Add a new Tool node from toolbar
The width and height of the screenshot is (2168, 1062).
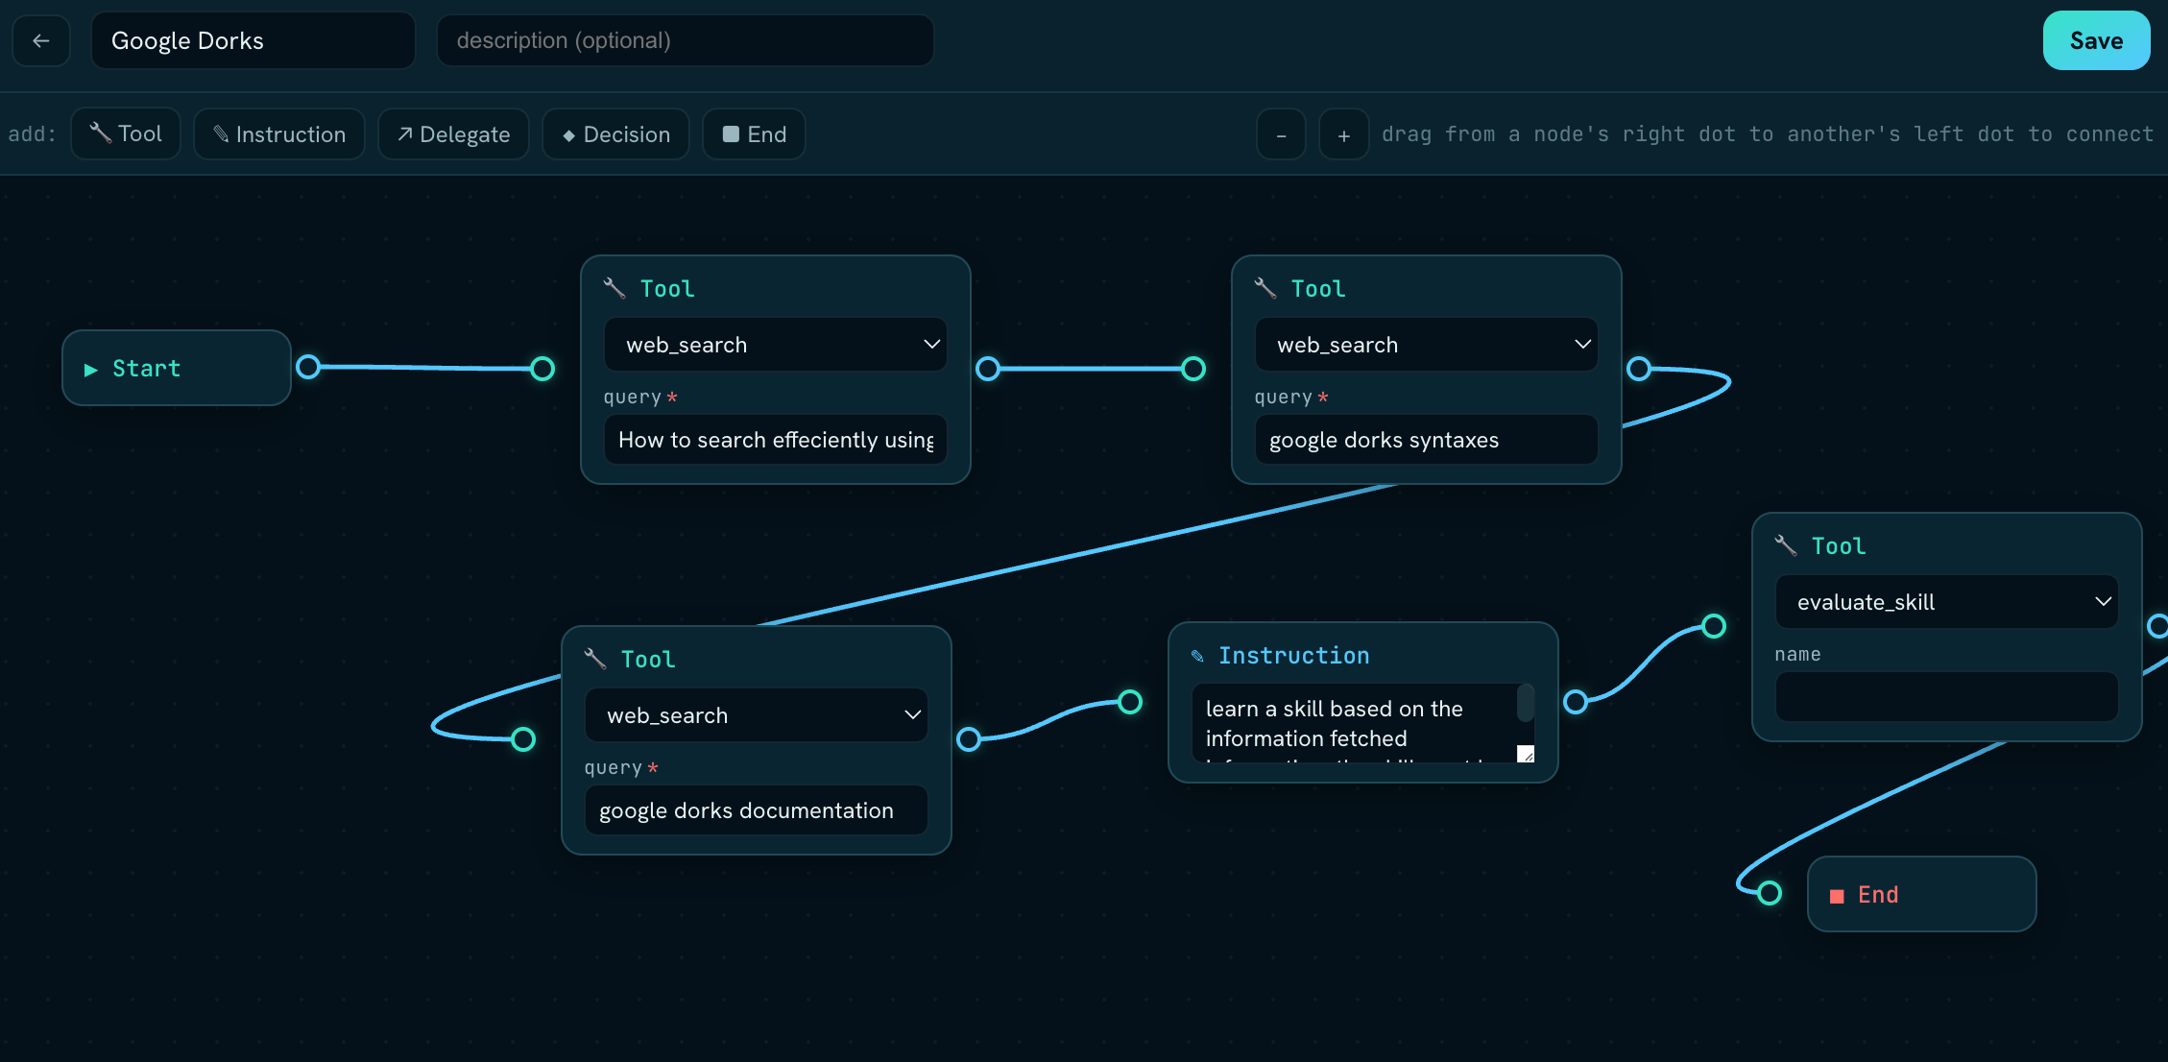click(x=126, y=133)
